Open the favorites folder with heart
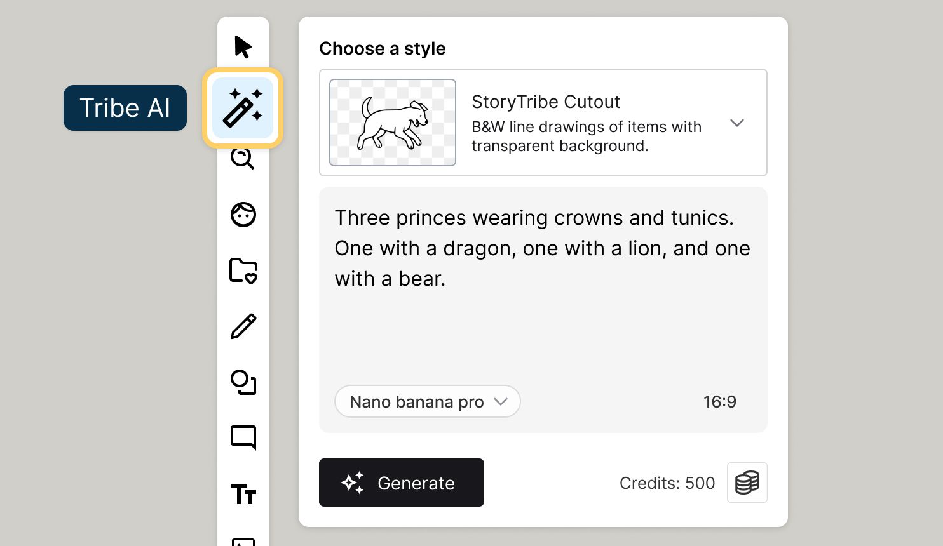 point(243,270)
